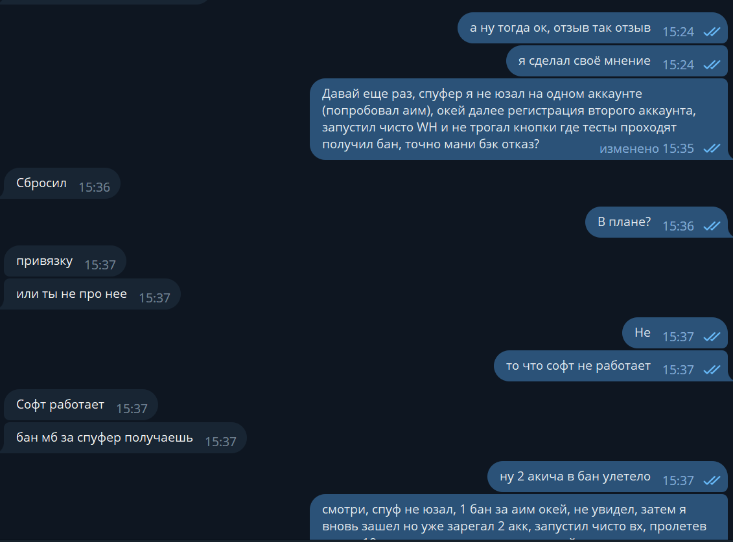Click the 'изменено' edited label

pos(628,149)
